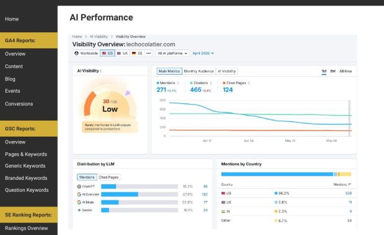Switch to the Main Metrics tab

(x=169, y=71)
